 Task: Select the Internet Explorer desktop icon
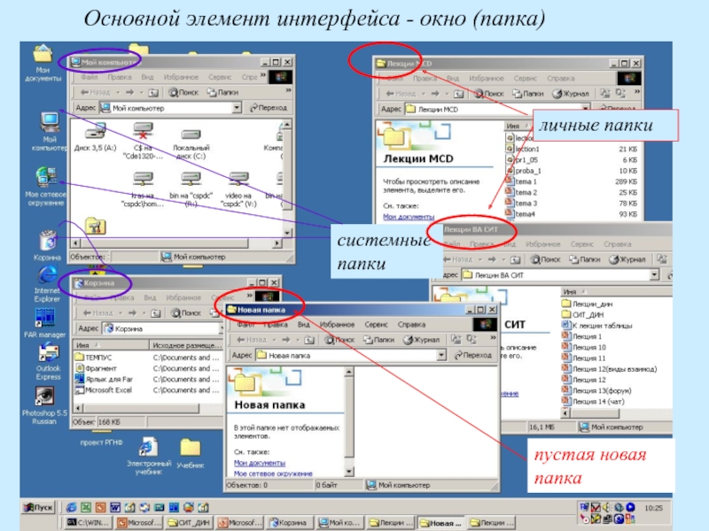tap(47, 284)
